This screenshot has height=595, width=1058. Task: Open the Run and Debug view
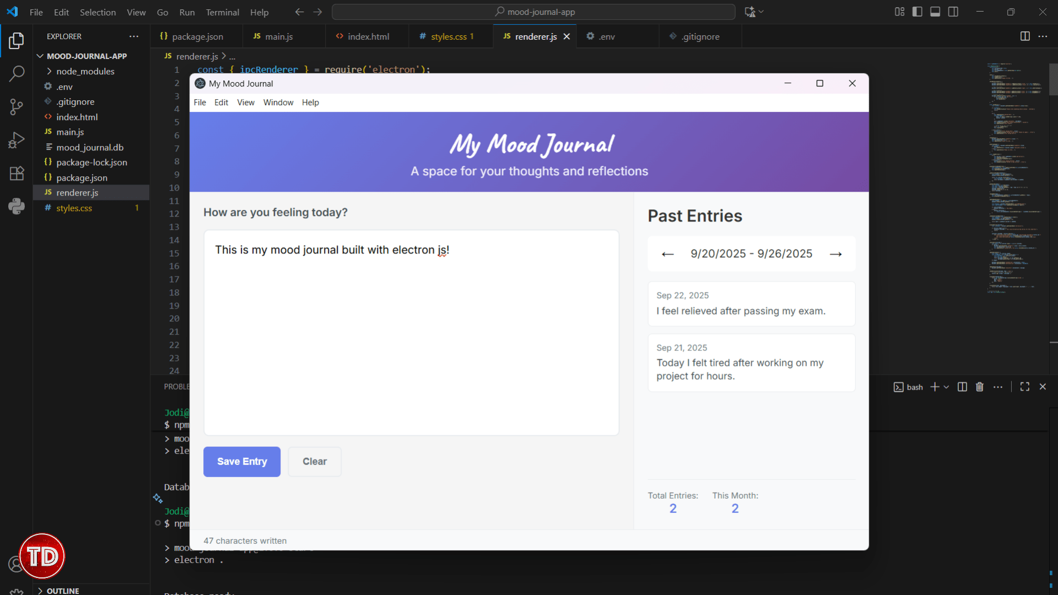click(x=17, y=139)
